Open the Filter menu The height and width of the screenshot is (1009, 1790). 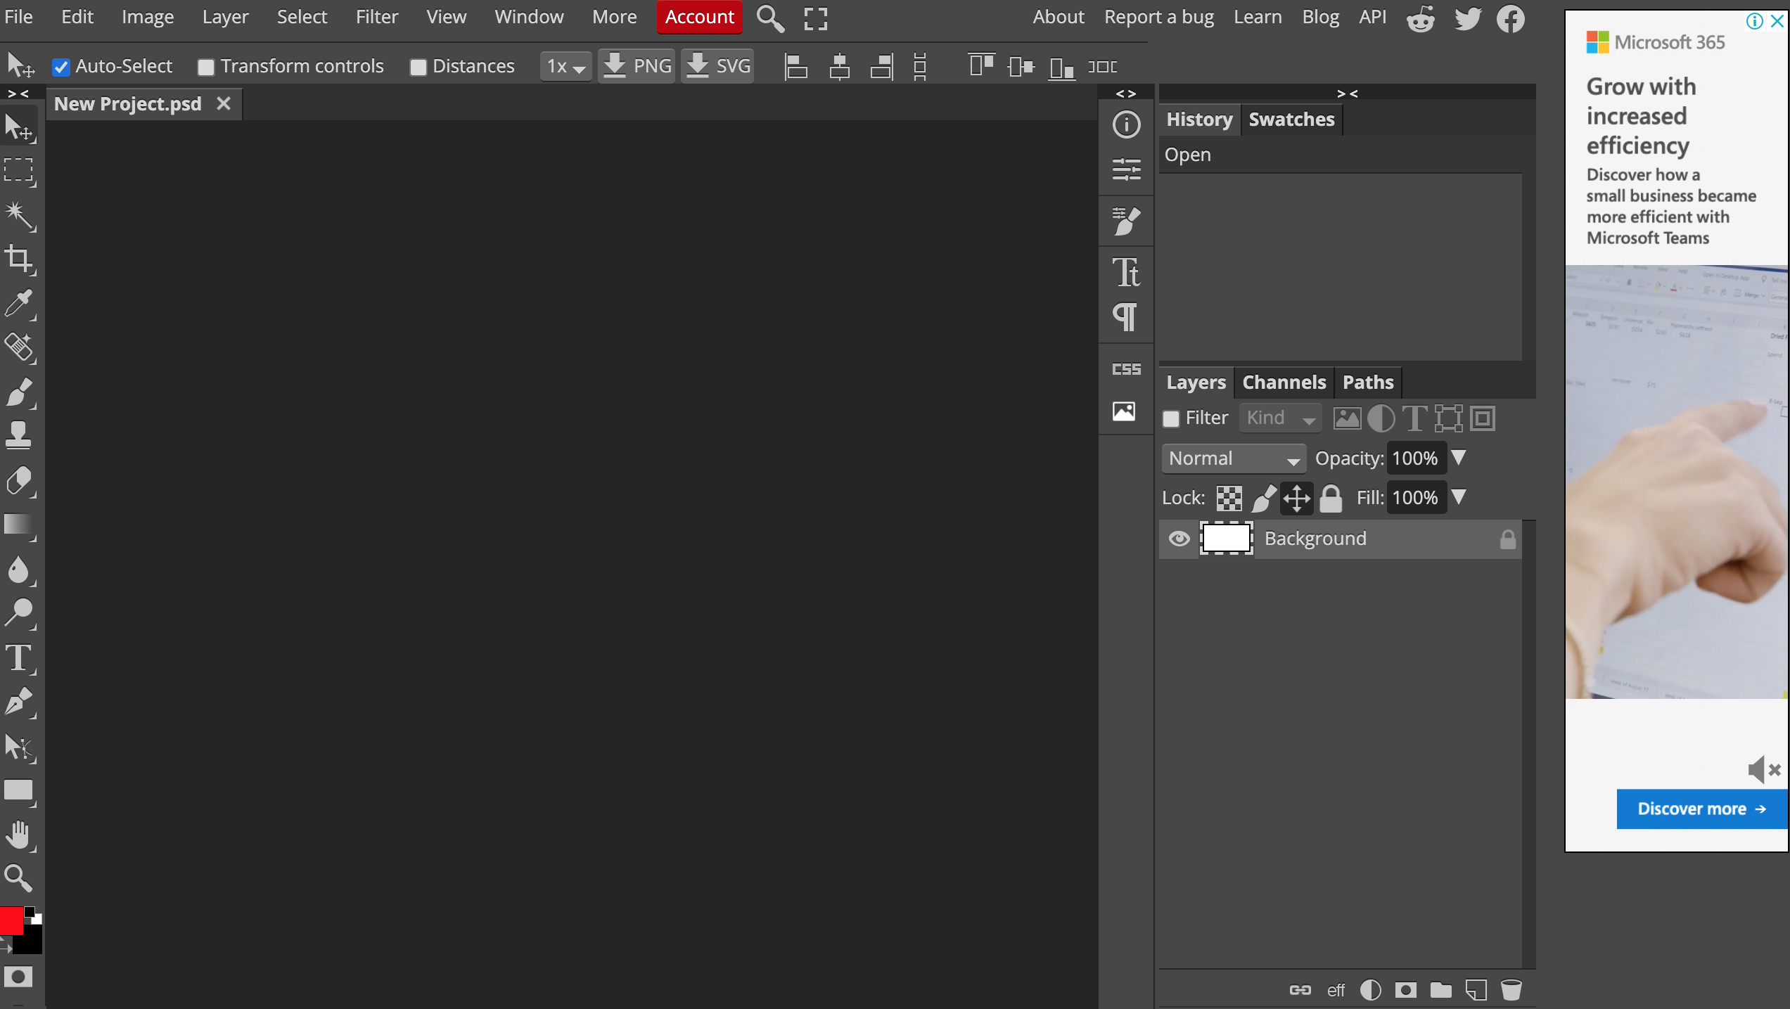377,16
